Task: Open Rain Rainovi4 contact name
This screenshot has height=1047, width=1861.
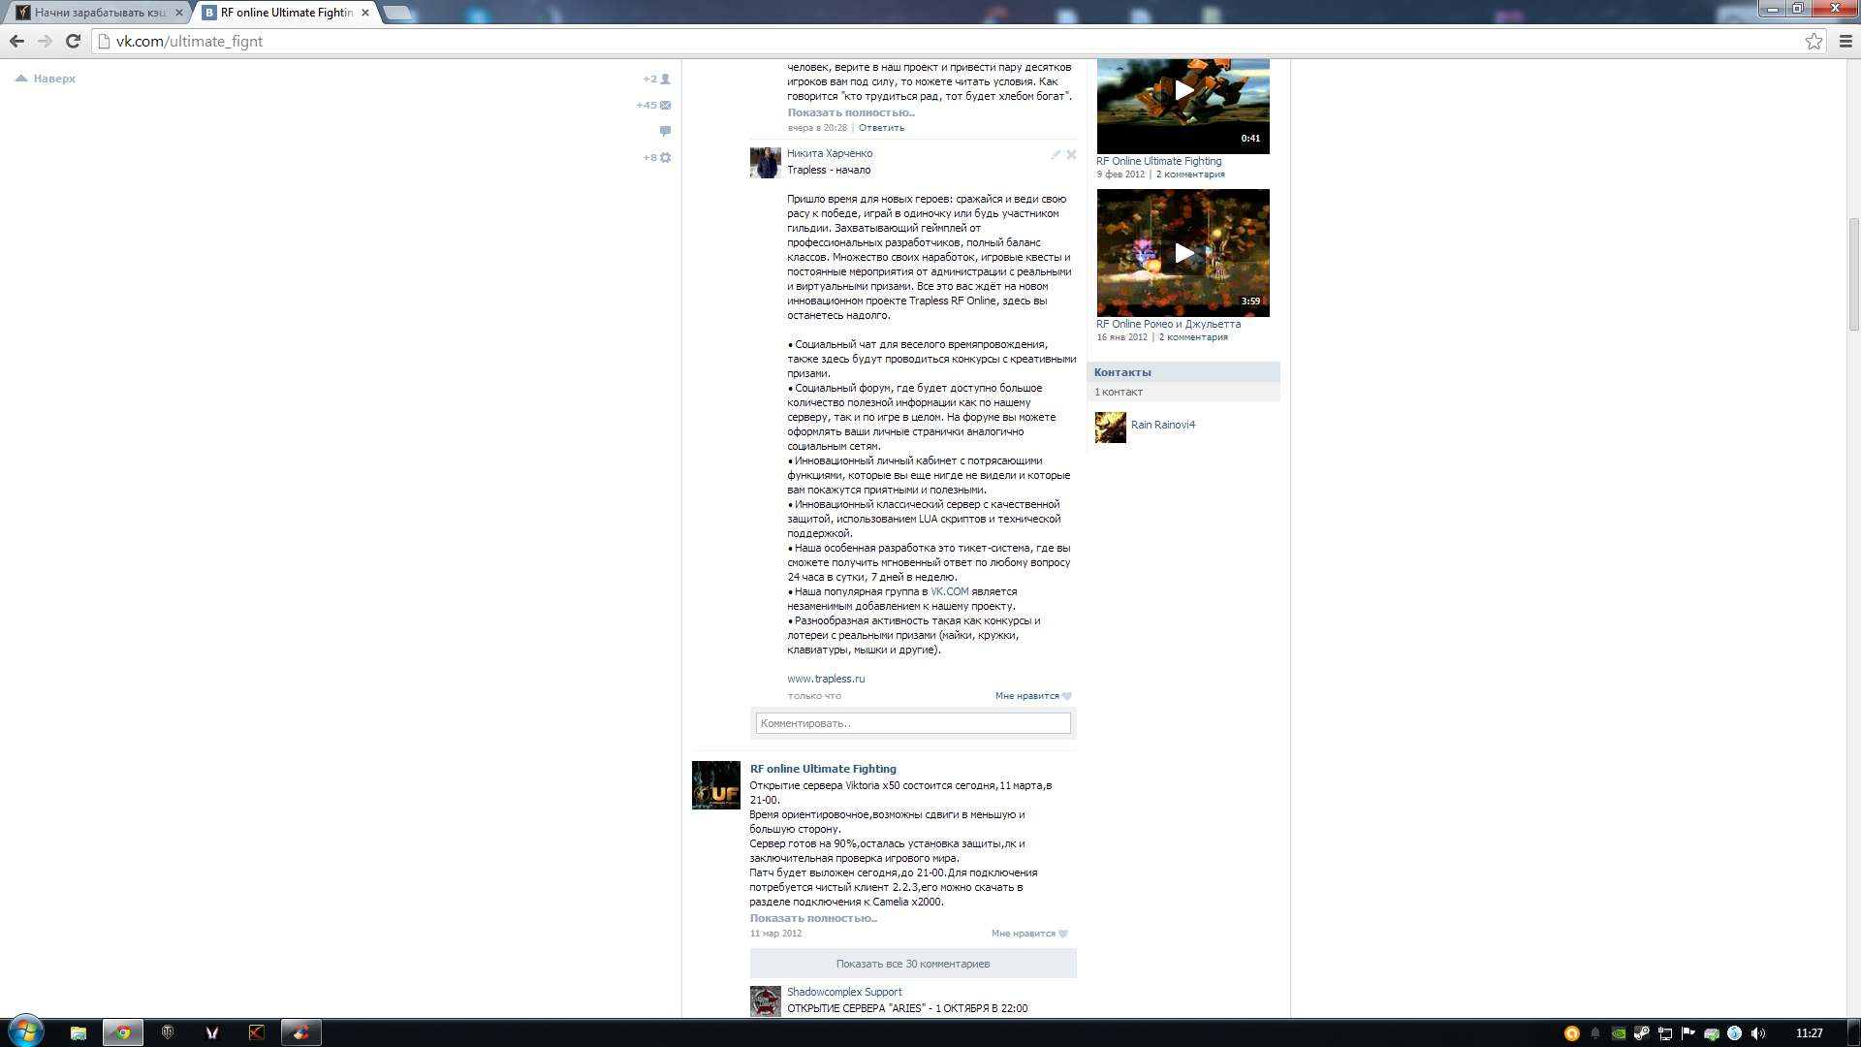Action: [x=1163, y=425]
